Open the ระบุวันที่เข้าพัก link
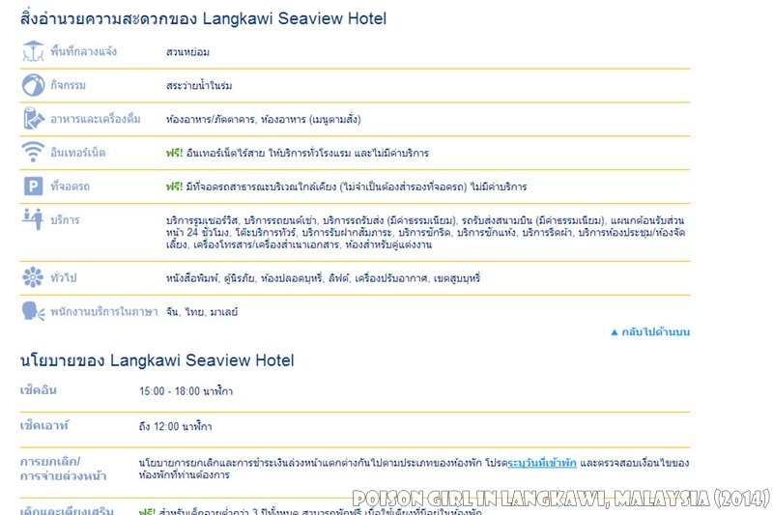Viewport: 773px width, 515px height. click(542, 463)
